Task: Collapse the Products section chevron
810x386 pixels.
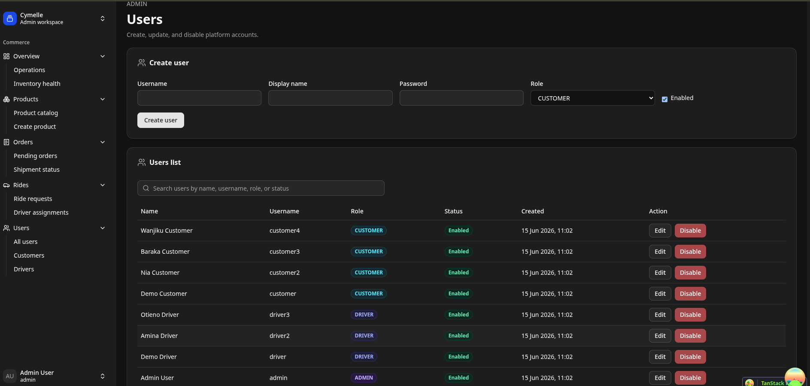Action: (103, 99)
